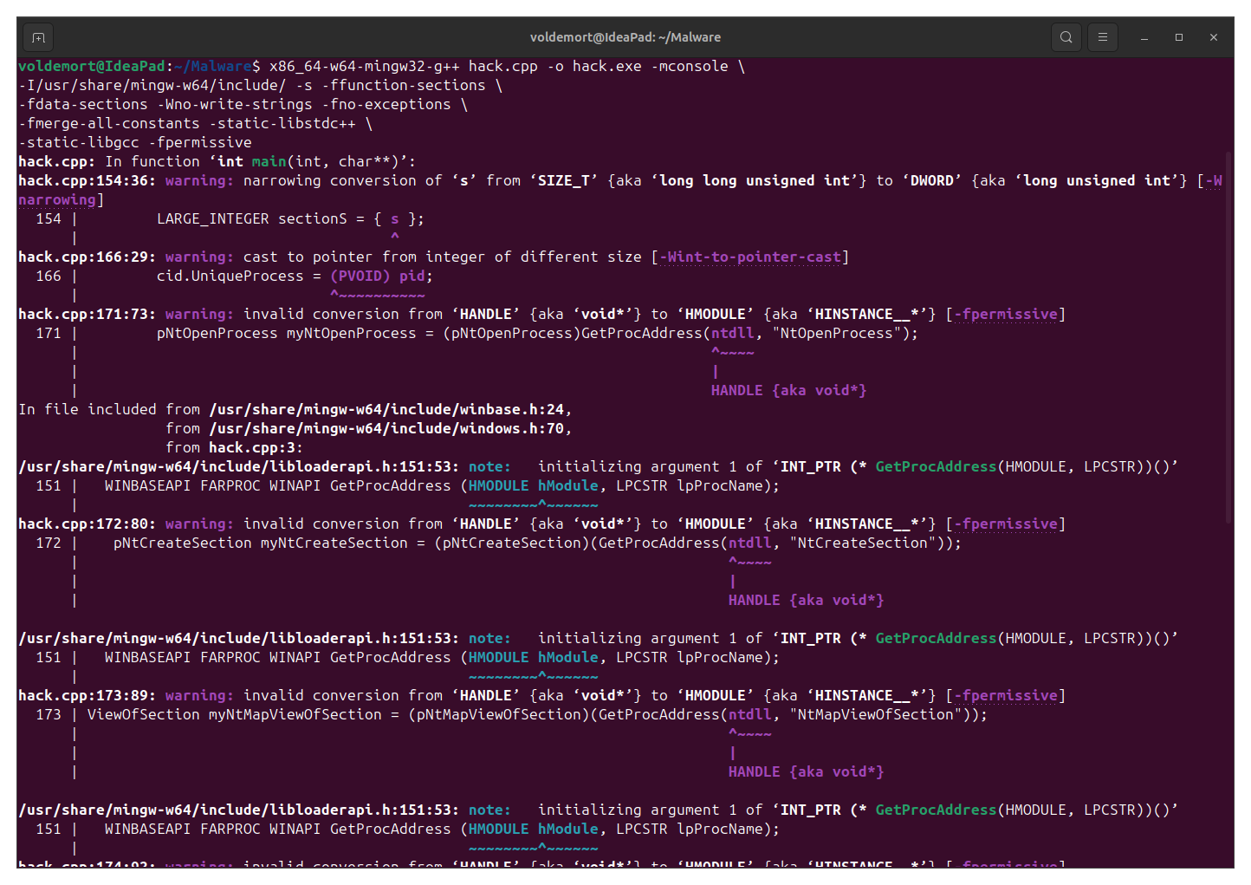Click '/usr/share/mingw-w64/include/winbase.h:24,' include path
The height and width of the screenshot is (885, 1251).
[x=391, y=410]
